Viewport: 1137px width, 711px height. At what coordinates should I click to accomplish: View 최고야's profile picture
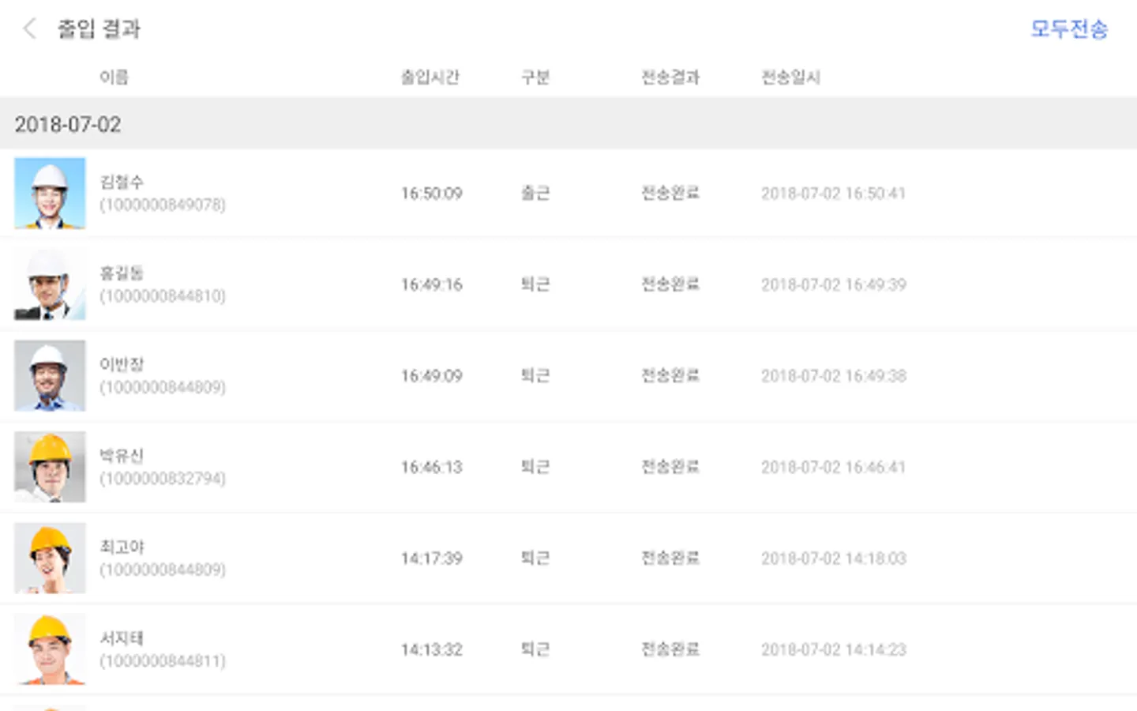(x=50, y=559)
